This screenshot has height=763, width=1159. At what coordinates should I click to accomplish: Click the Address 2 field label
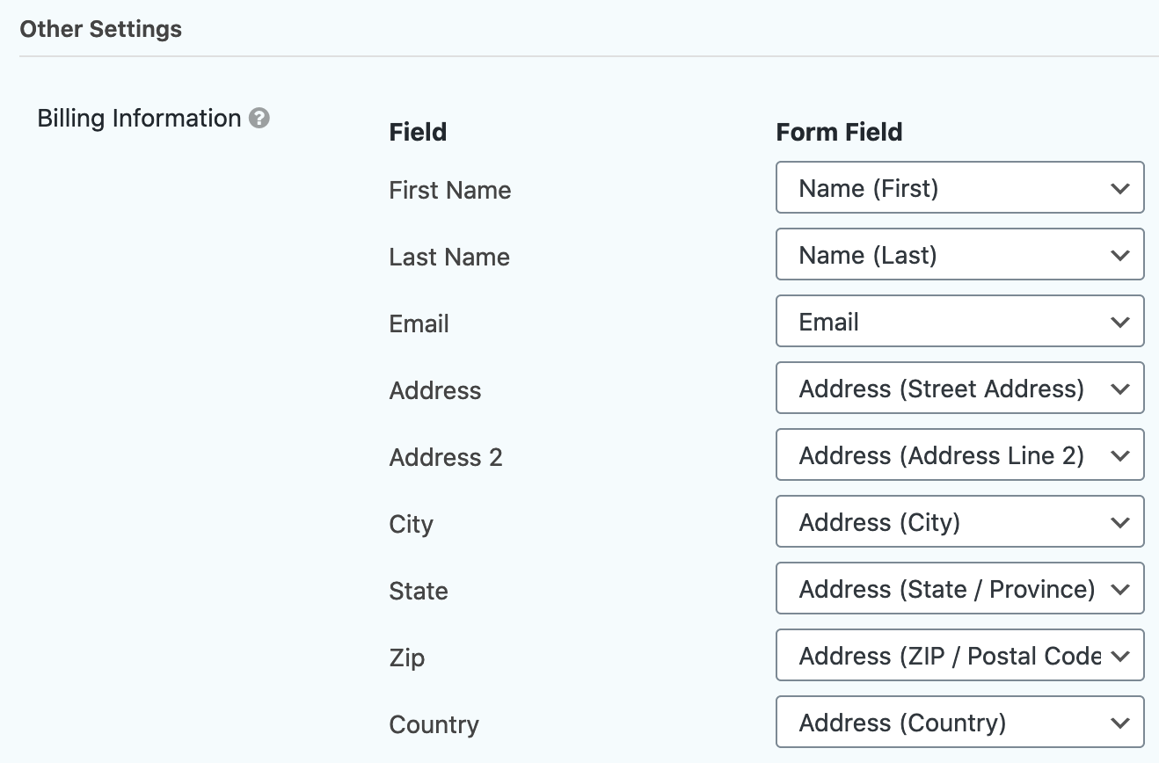coord(445,457)
